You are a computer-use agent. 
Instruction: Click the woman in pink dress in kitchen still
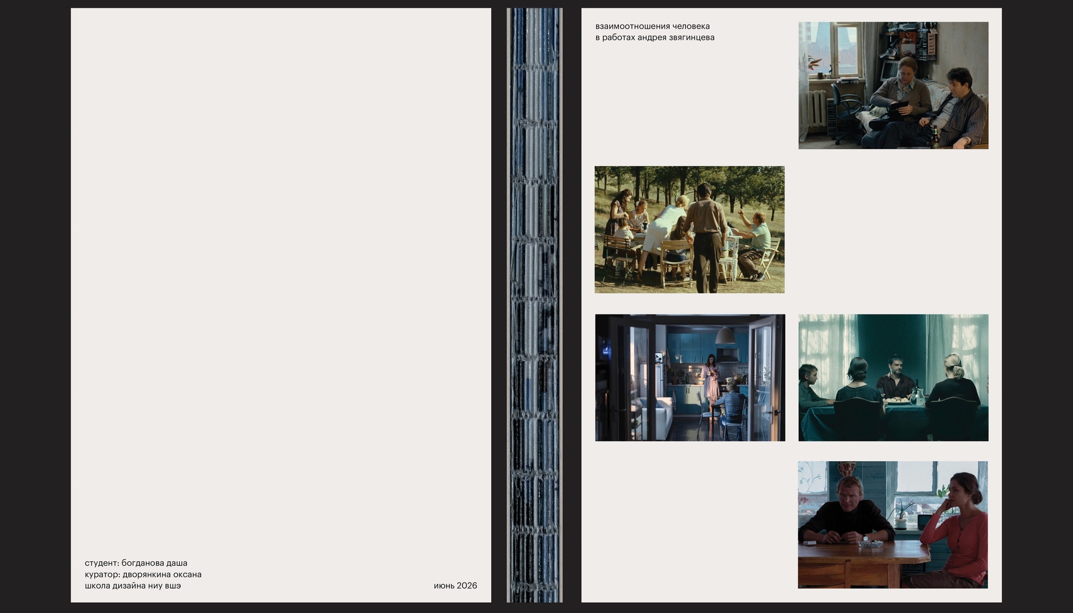[711, 381]
